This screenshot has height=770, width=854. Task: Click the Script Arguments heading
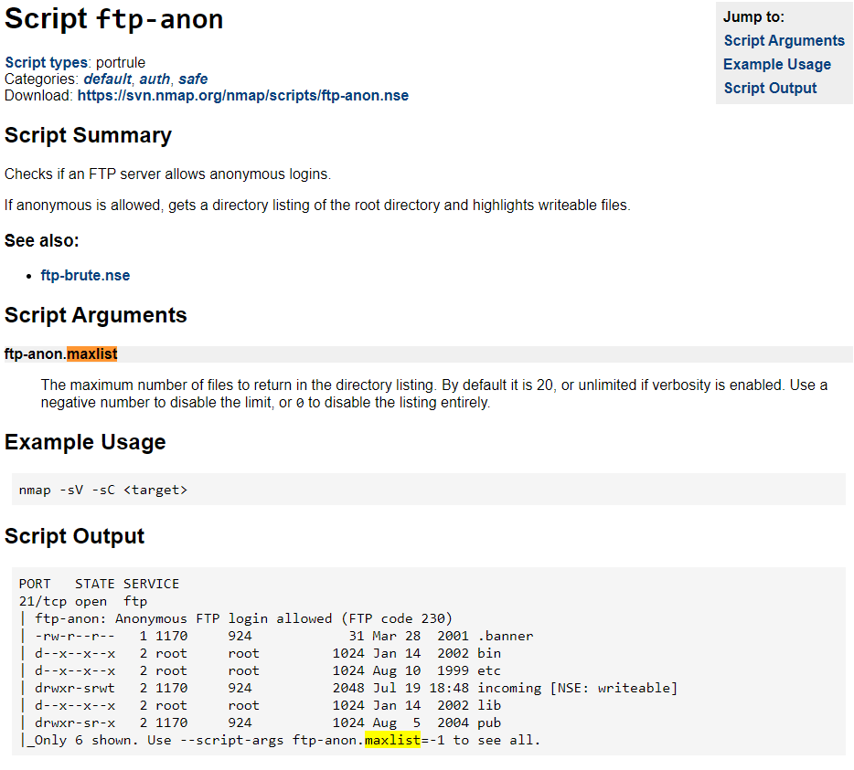tap(95, 315)
